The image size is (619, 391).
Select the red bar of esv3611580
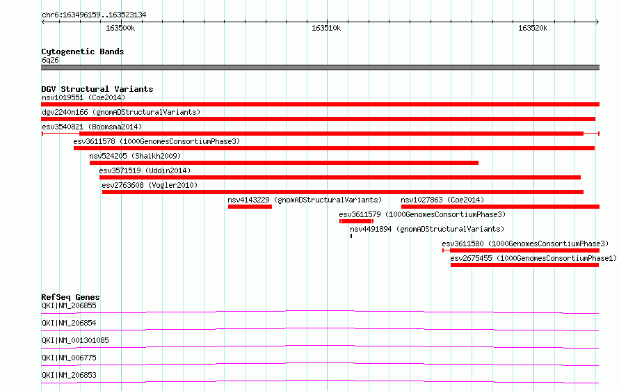[524, 250]
